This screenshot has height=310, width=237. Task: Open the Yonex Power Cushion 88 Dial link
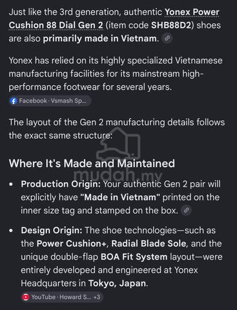(x=192, y=12)
